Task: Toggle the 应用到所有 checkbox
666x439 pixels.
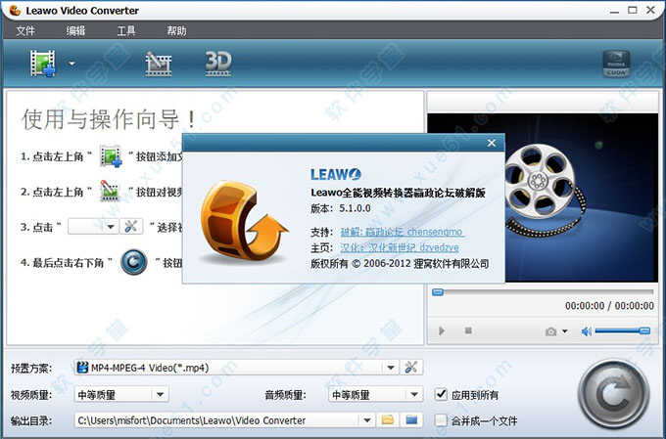Action: click(442, 395)
